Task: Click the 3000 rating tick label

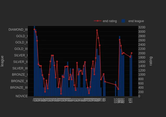Action: [142, 32]
